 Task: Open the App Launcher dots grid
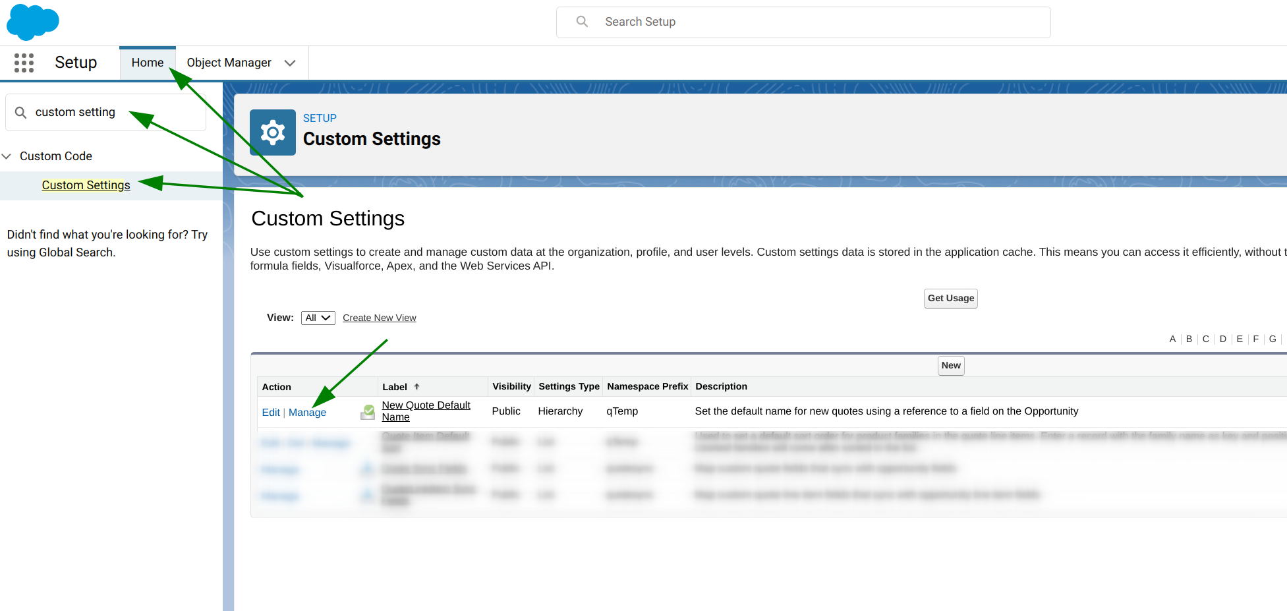coord(24,63)
